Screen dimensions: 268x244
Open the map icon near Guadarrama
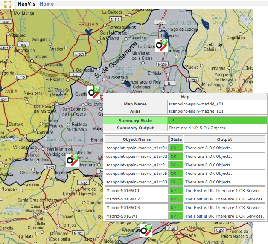pyautogui.click(x=94, y=93)
